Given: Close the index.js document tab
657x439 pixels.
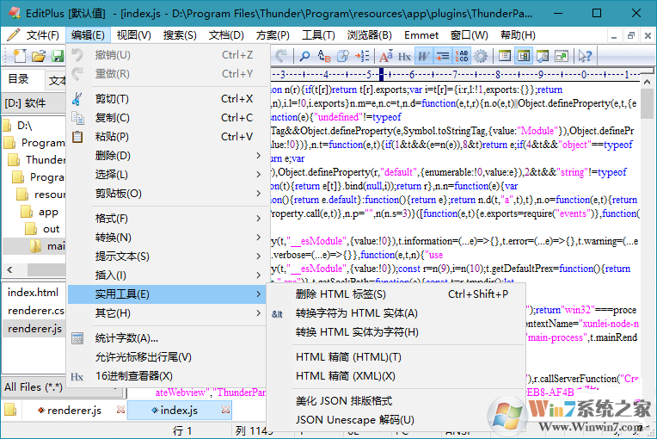Looking at the screenshot, I should point(226,410).
